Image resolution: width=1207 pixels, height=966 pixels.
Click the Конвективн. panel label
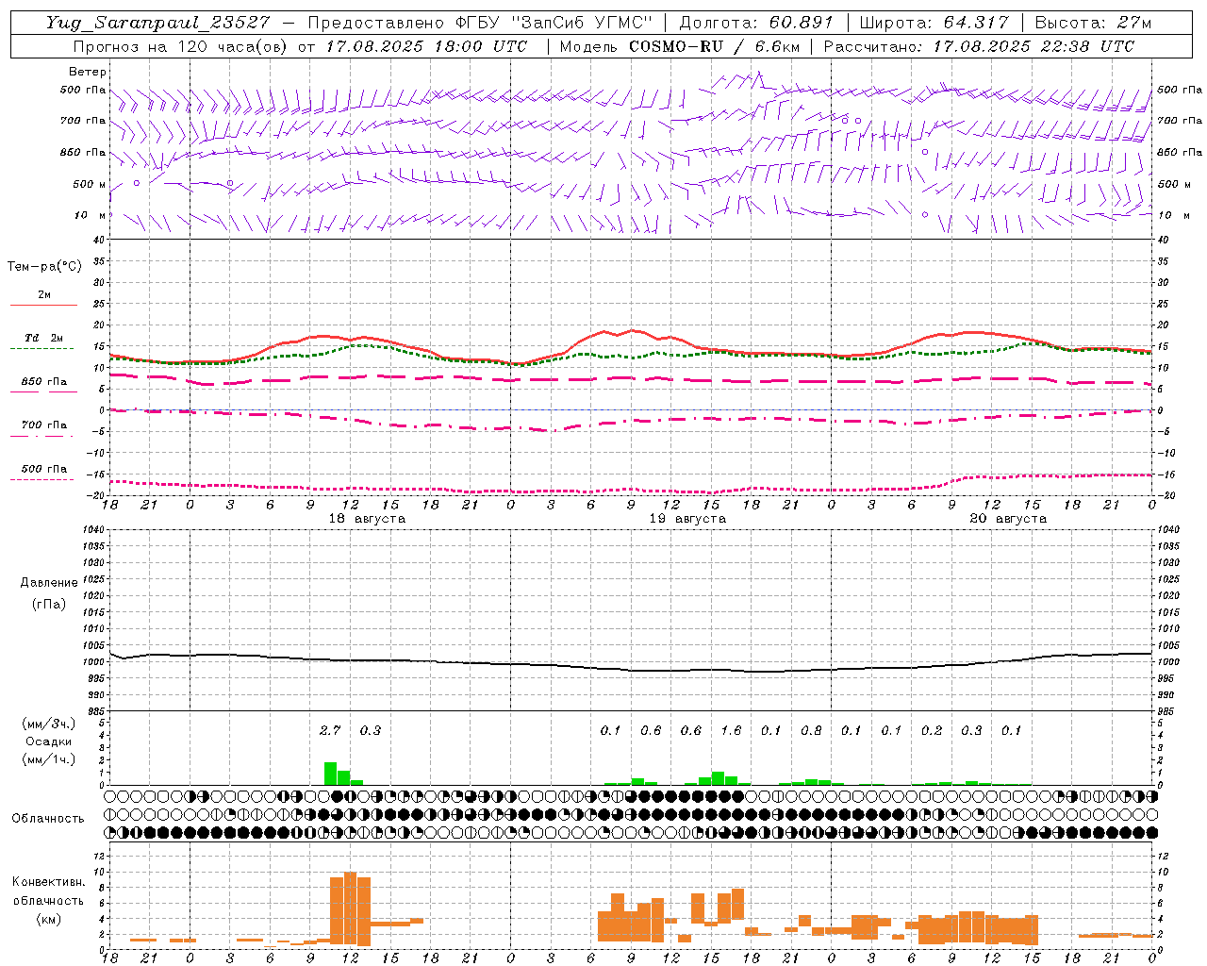coord(49,882)
